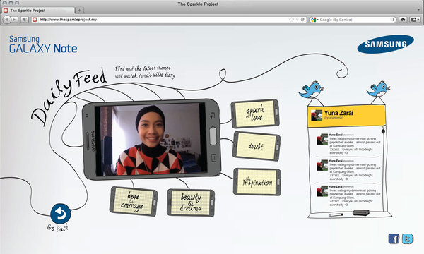Click the right blue Twitter bird
The width and height of the screenshot is (424, 254).
coord(379,89)
